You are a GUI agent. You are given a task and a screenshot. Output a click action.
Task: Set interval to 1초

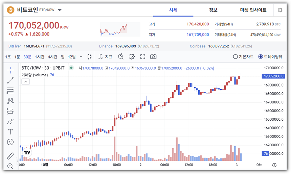8,57
